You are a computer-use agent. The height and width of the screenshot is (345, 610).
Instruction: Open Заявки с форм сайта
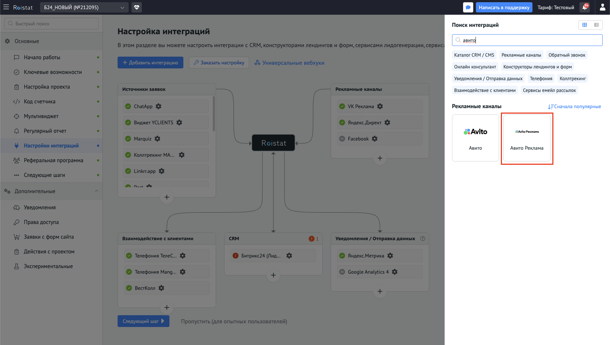(x=51, y=237)
